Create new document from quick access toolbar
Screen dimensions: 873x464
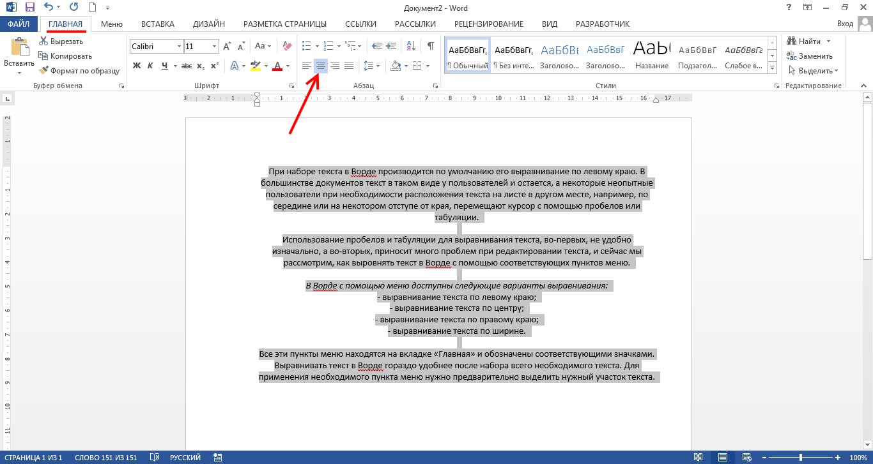[92, 8]
